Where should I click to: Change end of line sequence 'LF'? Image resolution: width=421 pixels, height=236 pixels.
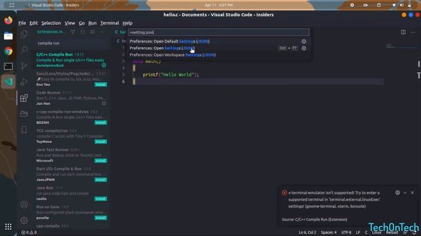pos(358,233)
